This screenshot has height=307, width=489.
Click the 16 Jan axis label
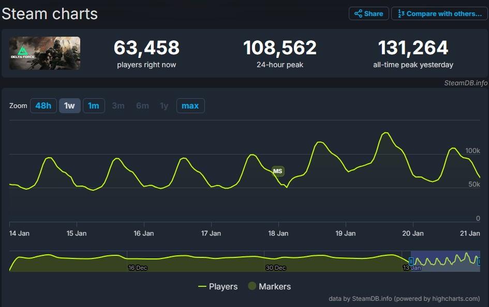144,233
